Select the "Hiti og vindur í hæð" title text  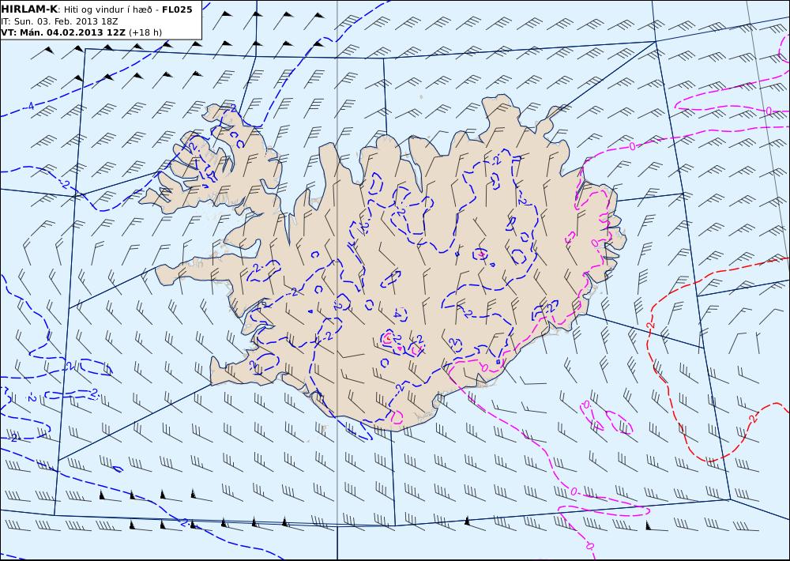coord(108,10)
